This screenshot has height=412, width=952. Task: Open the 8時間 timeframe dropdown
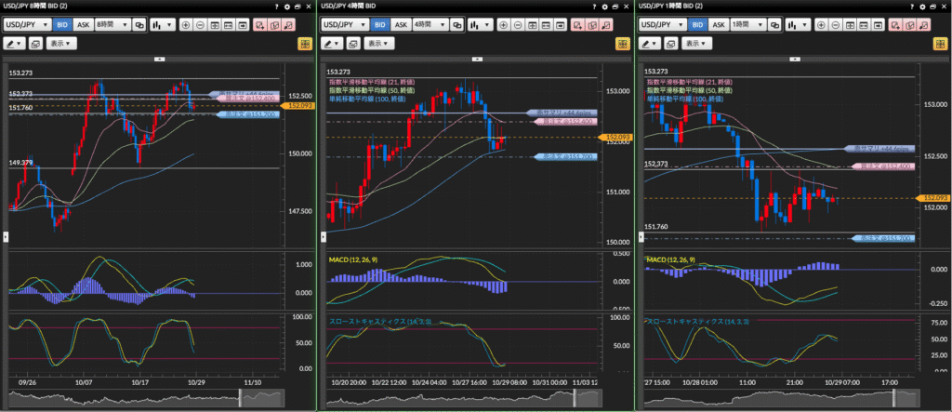(112, 25)
